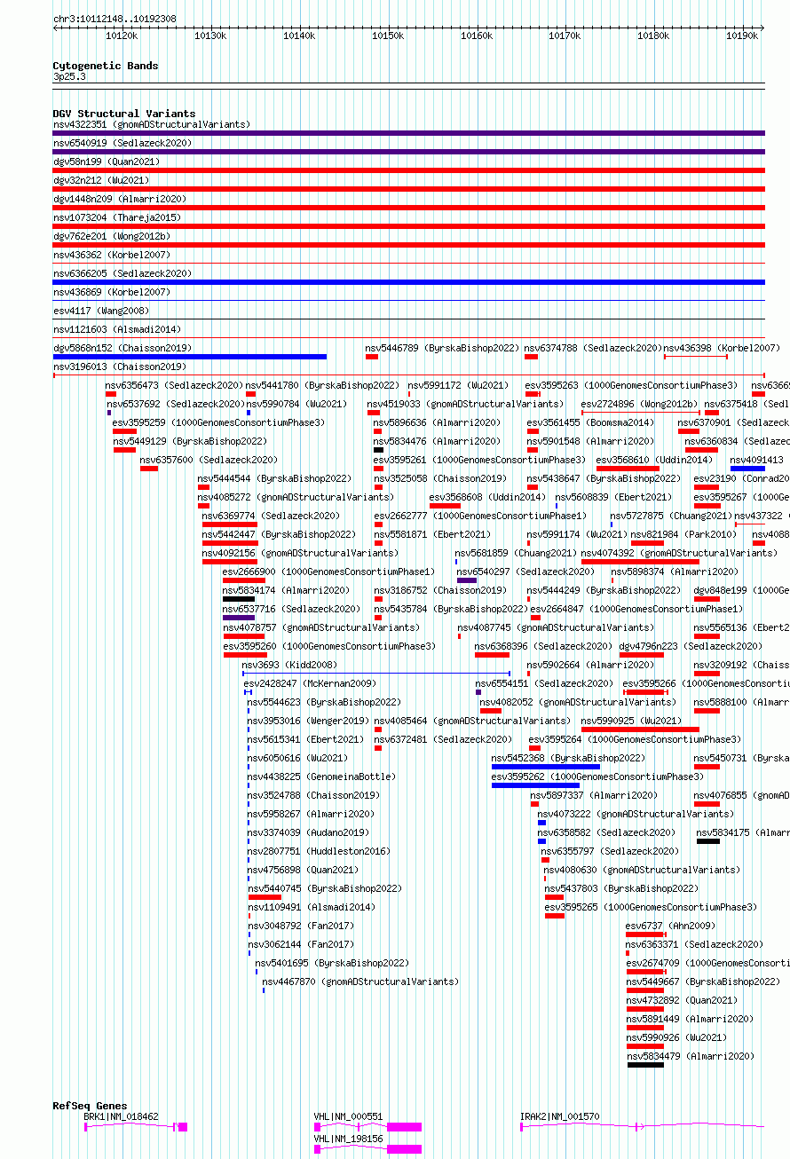Select the 3p25.3 cytogenetic band label

pyautogui.click(x=69, y=77)
